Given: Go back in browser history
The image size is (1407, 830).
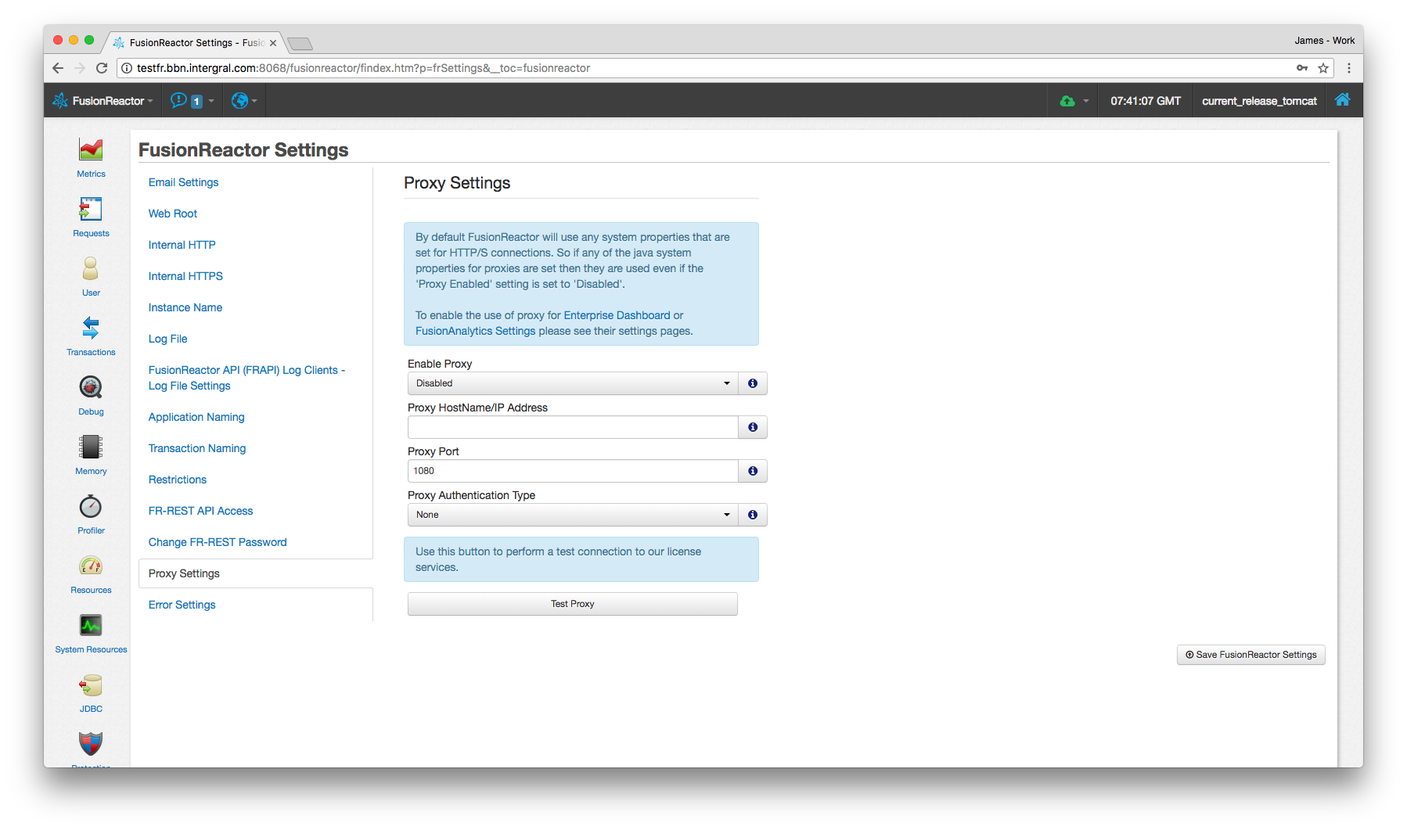Looking at the screenshot, I should (x=58, y=68).
